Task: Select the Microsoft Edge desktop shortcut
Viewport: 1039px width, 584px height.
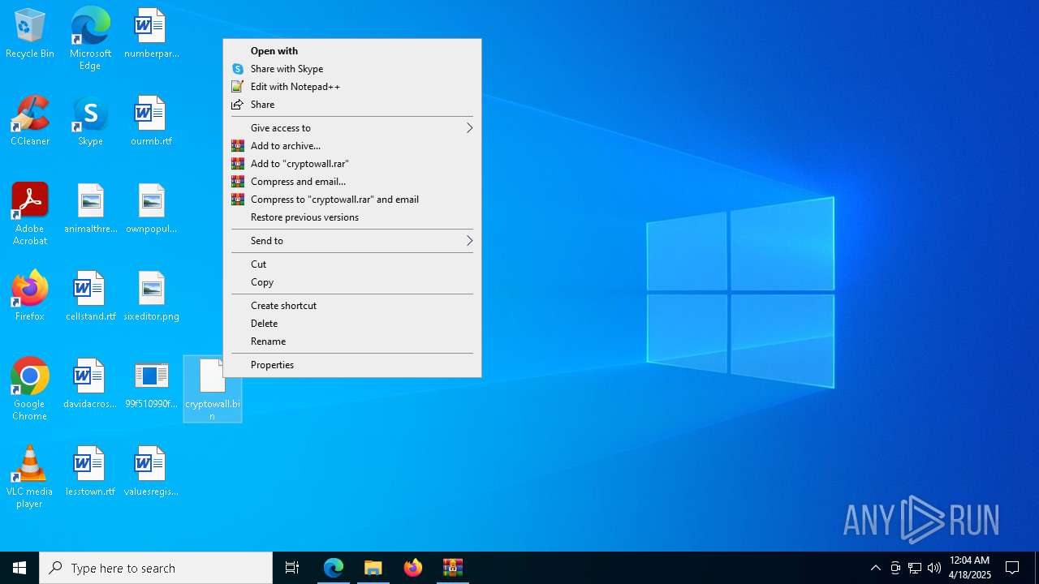Action: (90, 39)
